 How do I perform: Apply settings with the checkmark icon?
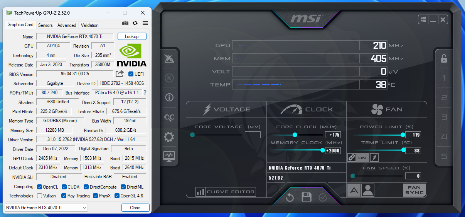[x=323, y=197]
